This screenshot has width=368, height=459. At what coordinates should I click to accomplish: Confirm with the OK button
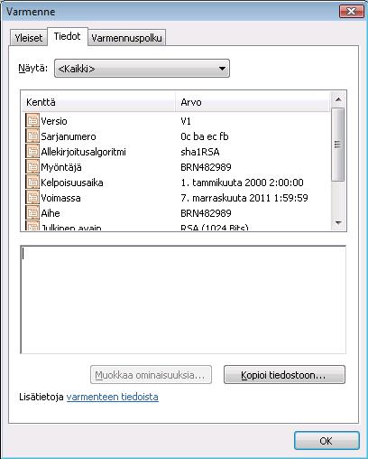[x=327, y=441]
